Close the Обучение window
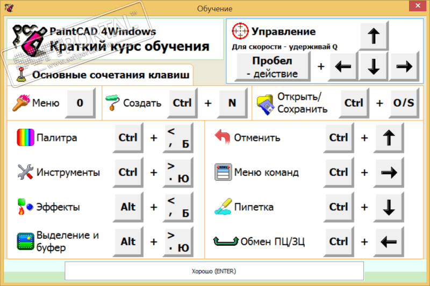 click(x=418, y=5)
